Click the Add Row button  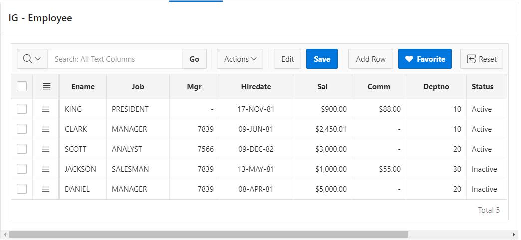click(370, 59)
